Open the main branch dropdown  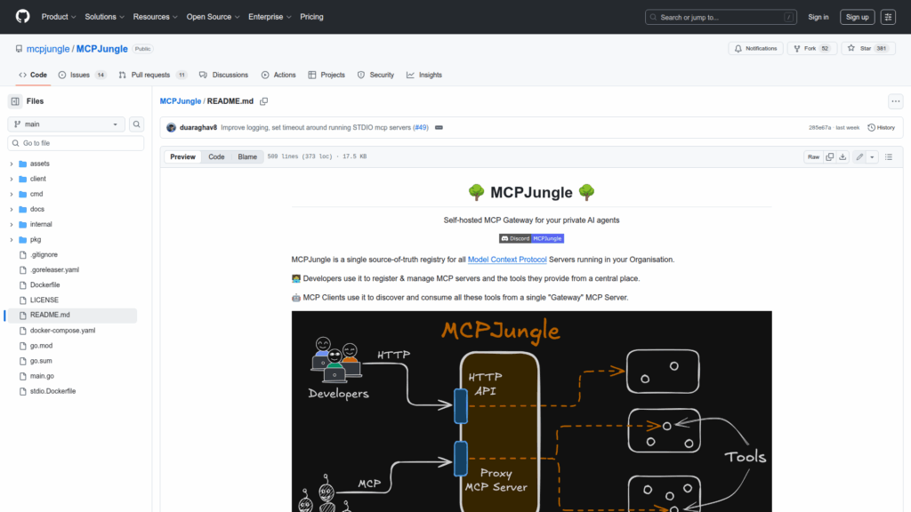[67, 124]
